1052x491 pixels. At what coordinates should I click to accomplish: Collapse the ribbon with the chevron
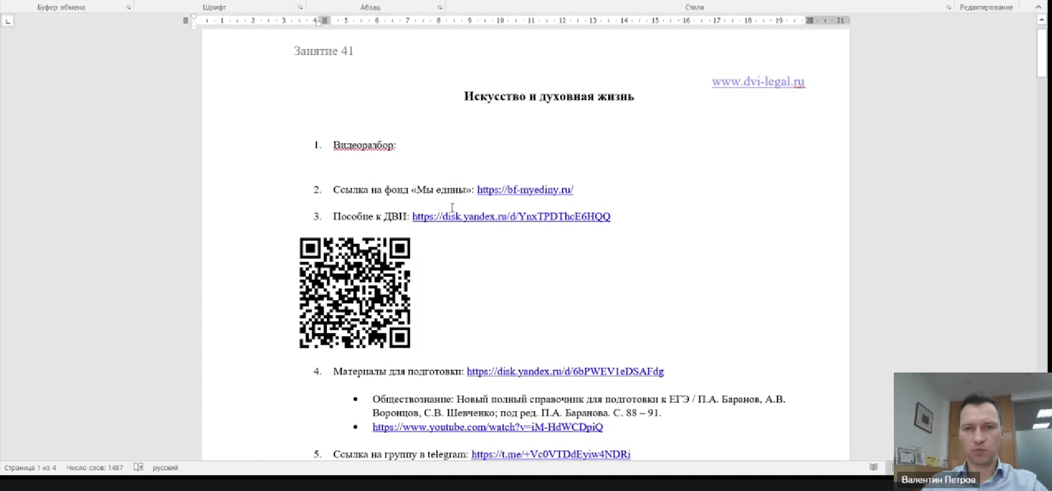pos(1038,7)
